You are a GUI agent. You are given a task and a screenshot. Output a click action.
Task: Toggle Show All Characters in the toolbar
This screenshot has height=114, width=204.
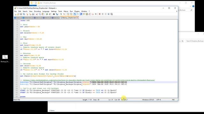click(78, 14)
